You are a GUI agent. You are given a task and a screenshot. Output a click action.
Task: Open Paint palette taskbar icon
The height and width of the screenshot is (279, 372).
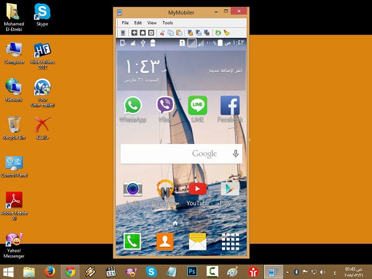(232, 272)
